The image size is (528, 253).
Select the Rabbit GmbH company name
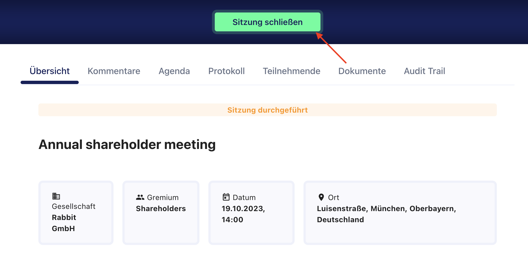pyautogui.click(x=64, y=223)
